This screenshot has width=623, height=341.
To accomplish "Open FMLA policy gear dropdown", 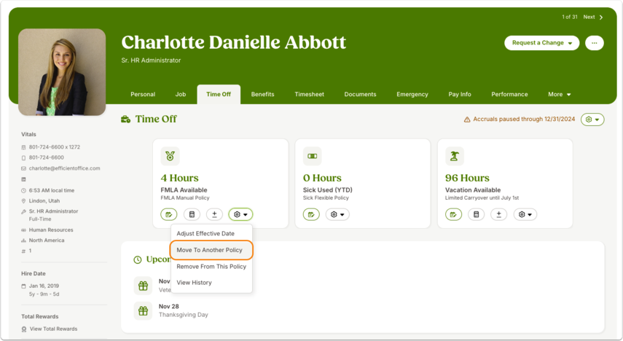I will point(240,215).
